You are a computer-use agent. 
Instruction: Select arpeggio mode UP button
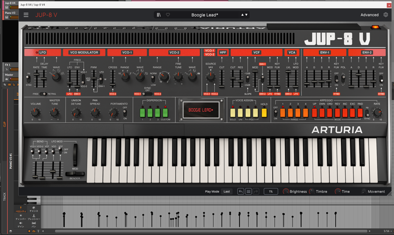click(314, 113)
